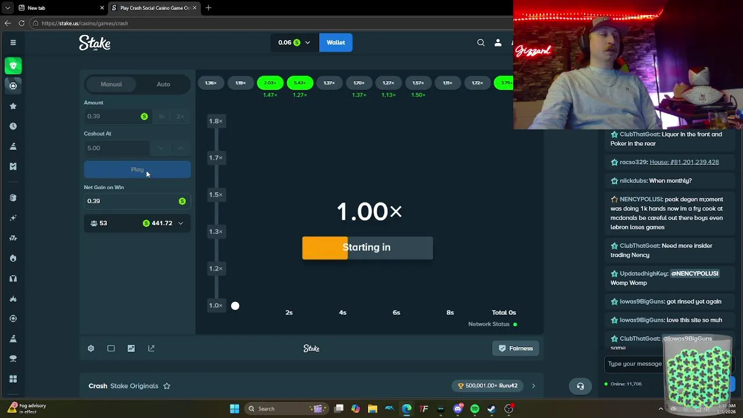Click the Net Gain on Win field
Image resolution: width=743 pixels, height=418 pixels.
137,201
